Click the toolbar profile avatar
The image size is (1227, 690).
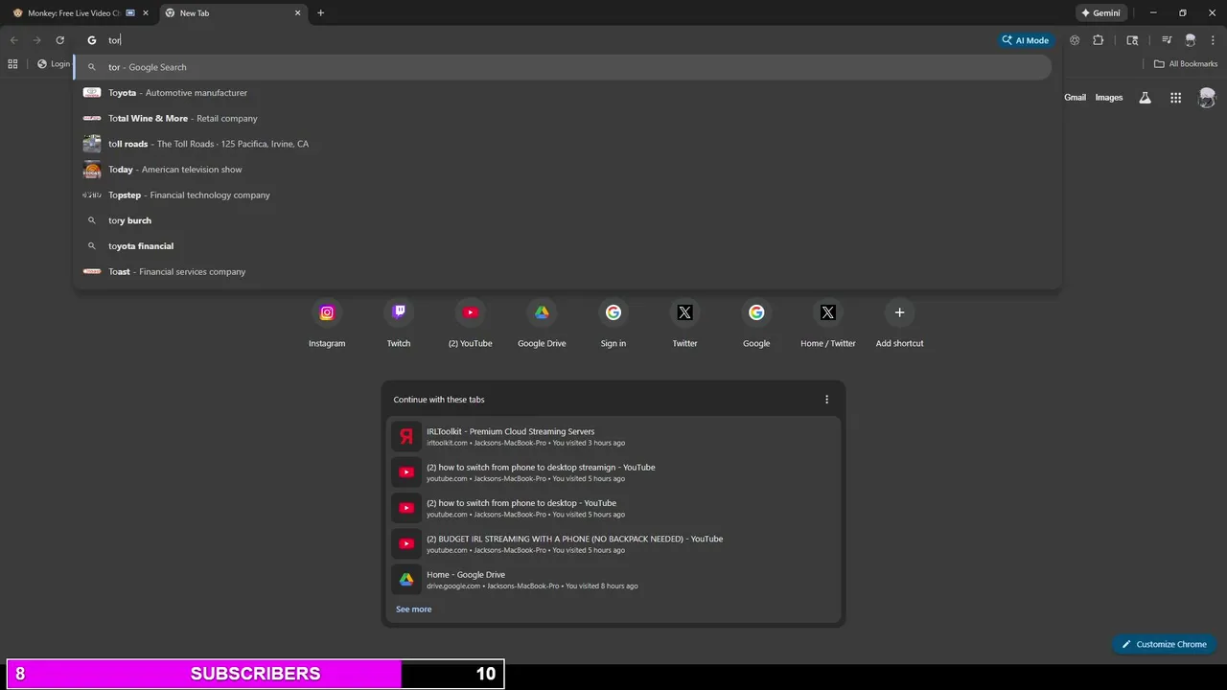pos(1191,40)
